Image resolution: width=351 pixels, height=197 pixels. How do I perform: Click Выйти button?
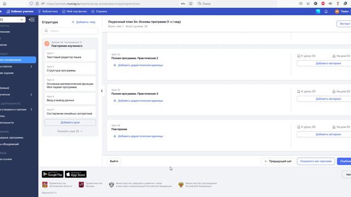click(114, 161)
